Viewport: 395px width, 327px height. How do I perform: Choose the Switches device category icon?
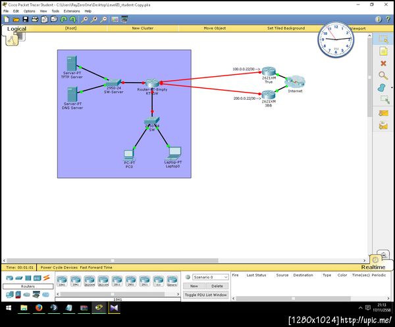click(x=19, y=278)
